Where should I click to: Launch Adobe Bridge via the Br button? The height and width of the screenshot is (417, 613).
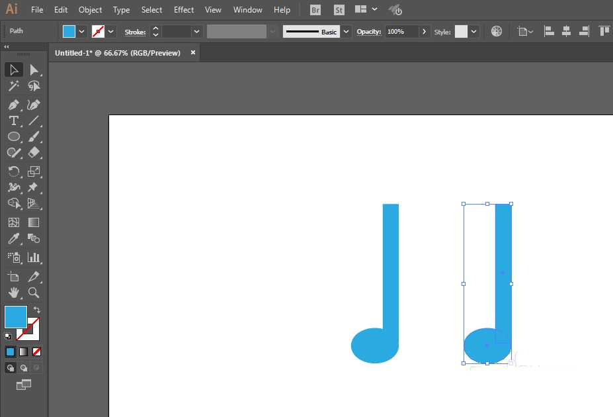(315, 9)
